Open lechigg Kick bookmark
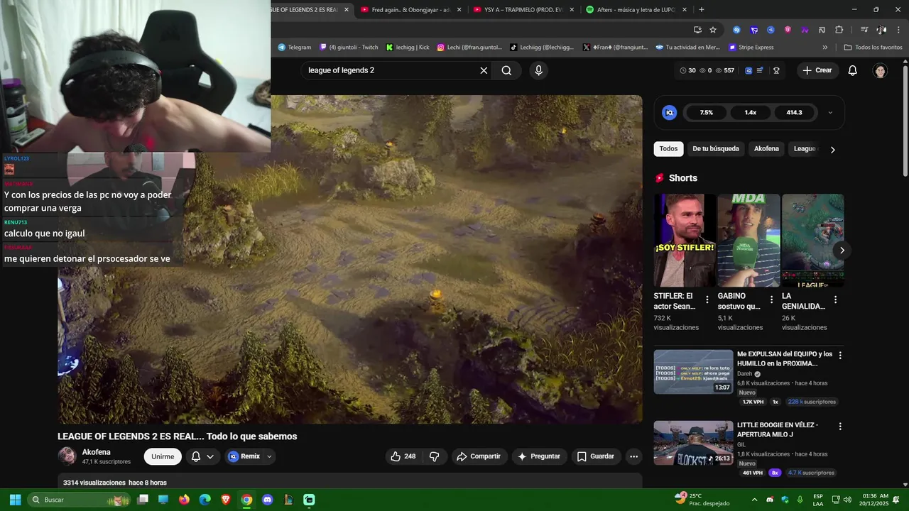 coord(408,48)
